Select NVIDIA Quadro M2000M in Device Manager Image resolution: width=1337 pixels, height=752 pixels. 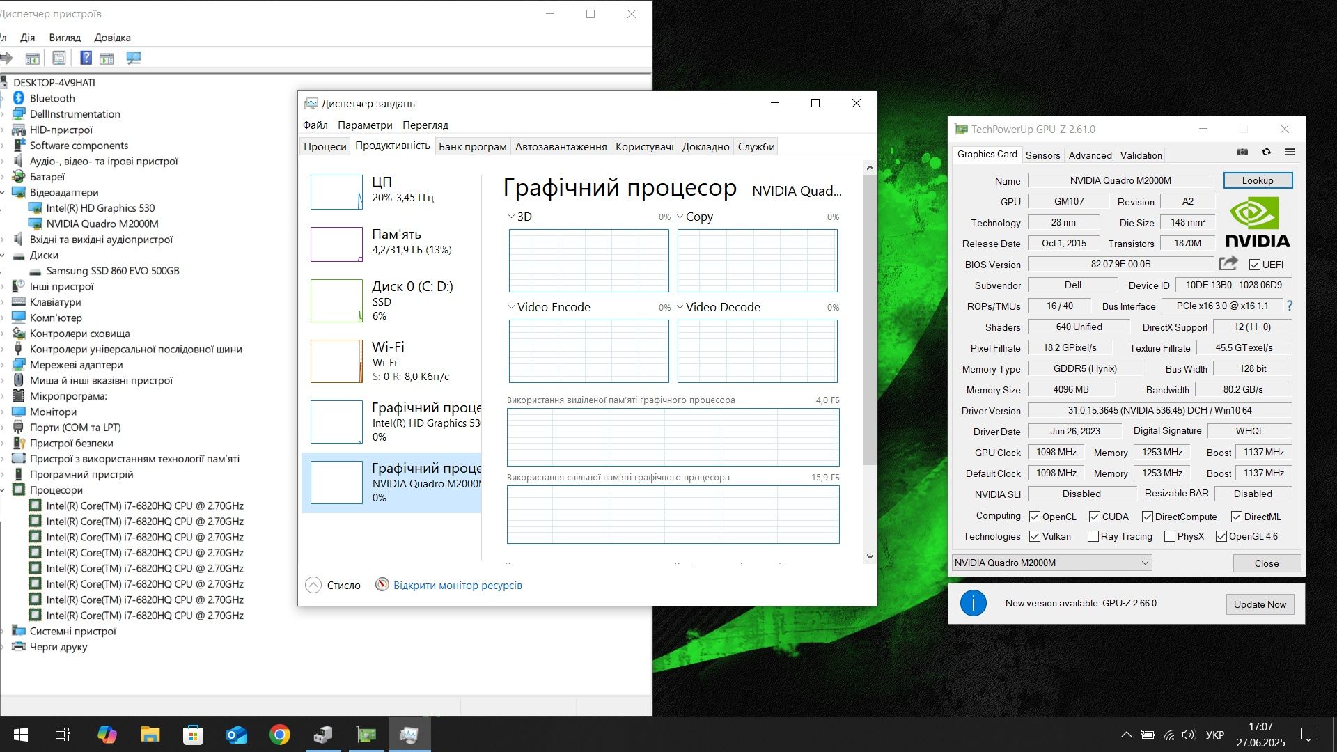(x=102, y=224)
